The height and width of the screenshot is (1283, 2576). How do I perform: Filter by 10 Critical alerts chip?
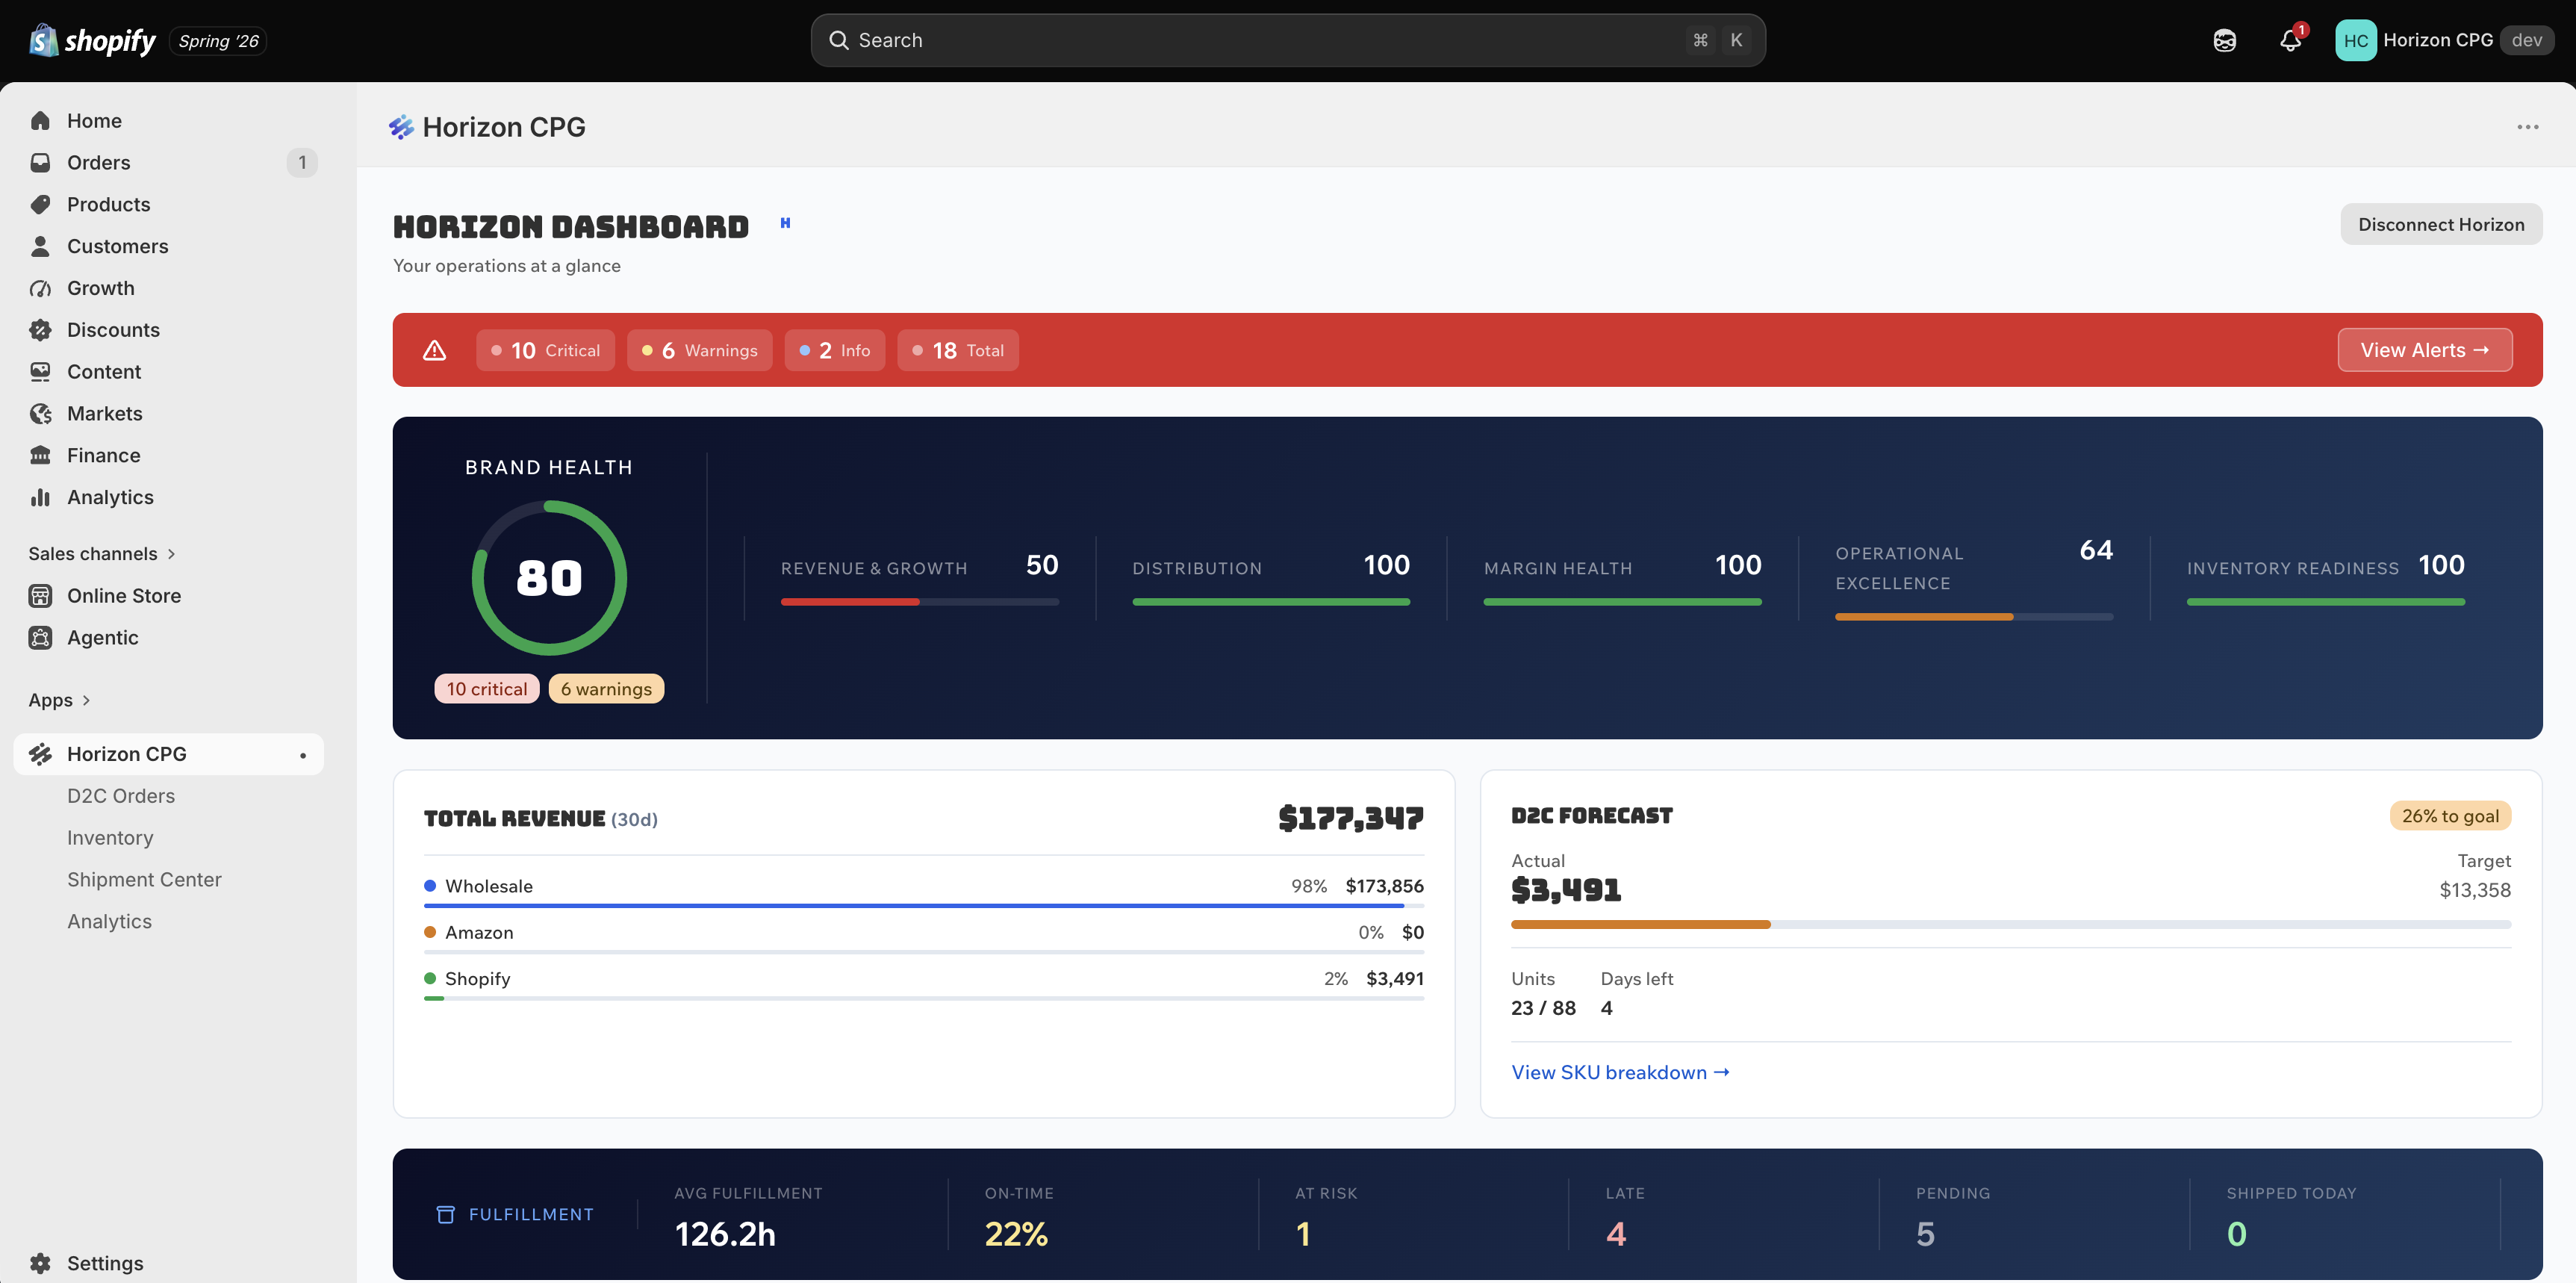click(545, 350)
